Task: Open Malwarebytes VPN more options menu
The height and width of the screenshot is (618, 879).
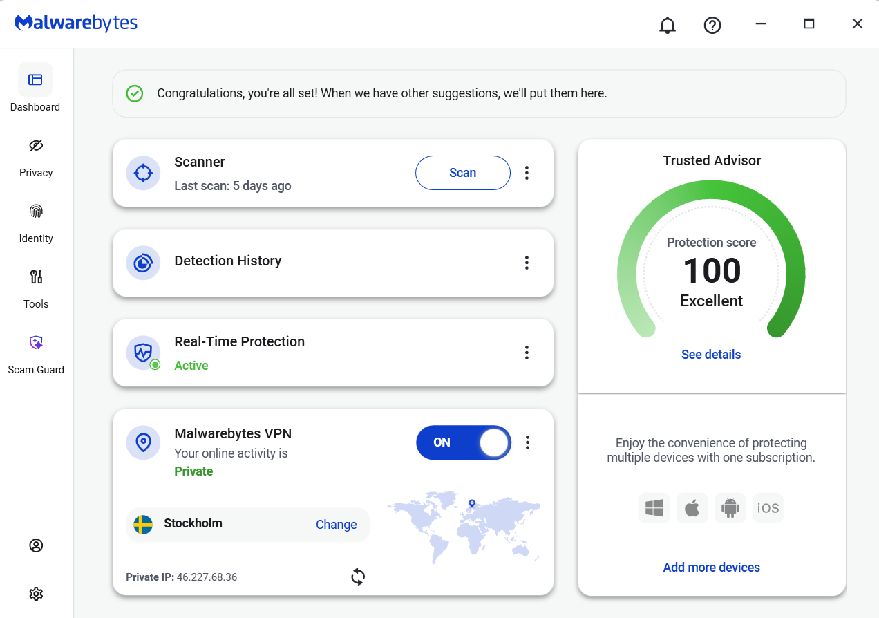Action: pyautogui.click(x=527, y=442)
